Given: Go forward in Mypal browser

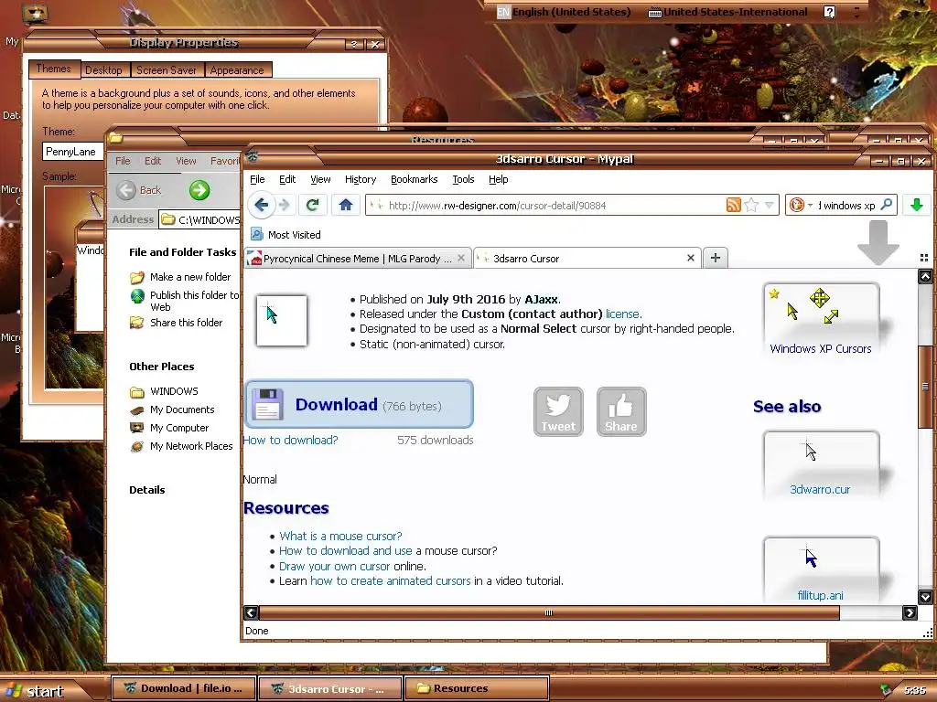Looking at the screenshot, I should tap(285, 206).
